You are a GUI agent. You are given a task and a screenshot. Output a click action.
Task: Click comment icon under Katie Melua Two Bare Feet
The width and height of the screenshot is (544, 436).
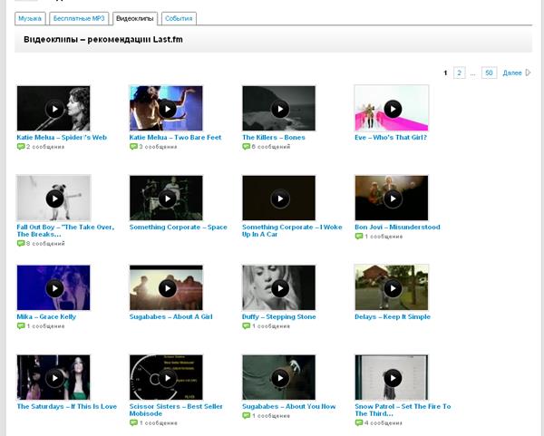(x=133, y=146)
